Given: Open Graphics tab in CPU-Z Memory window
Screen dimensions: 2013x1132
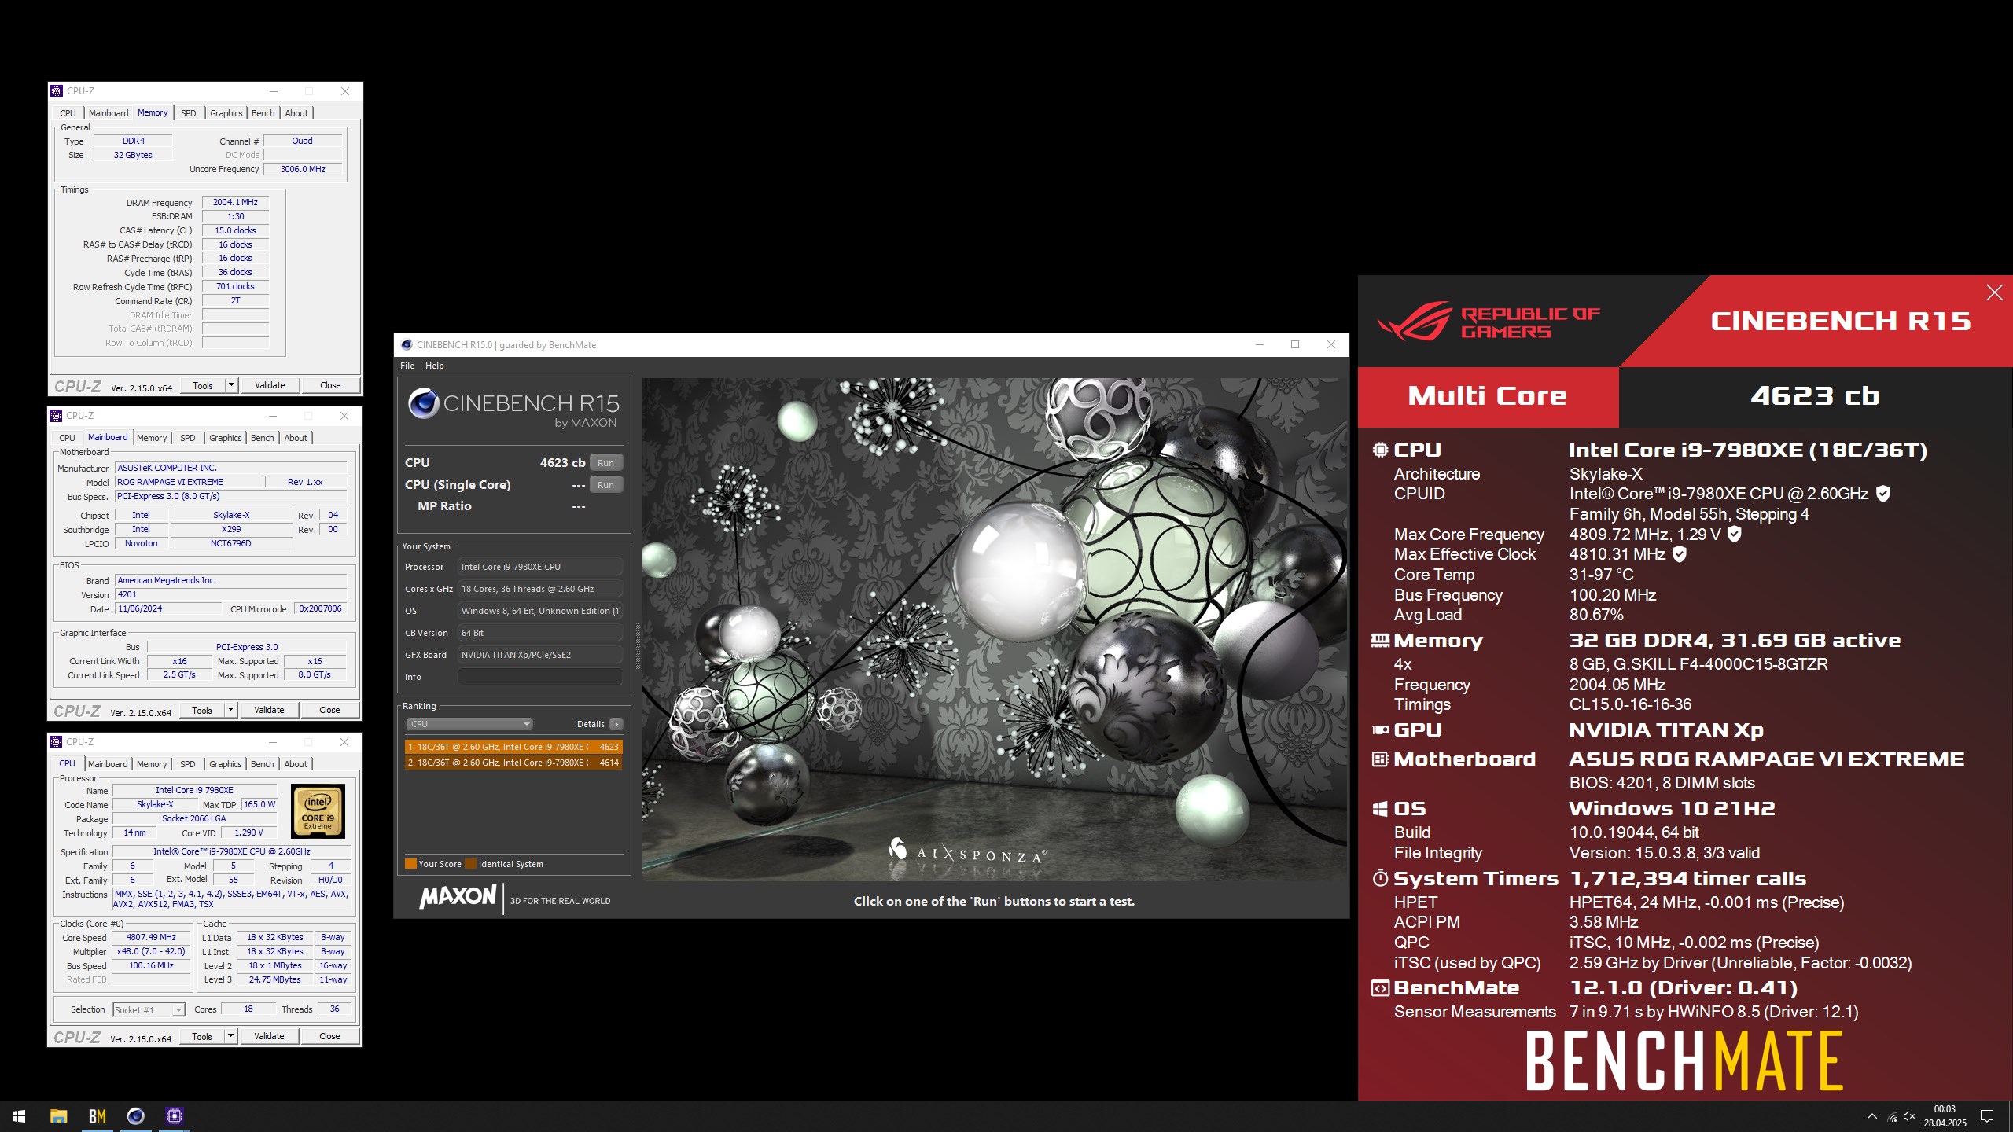Looking at the screenshot, I should pyautogui.click(x=226, y=113).
